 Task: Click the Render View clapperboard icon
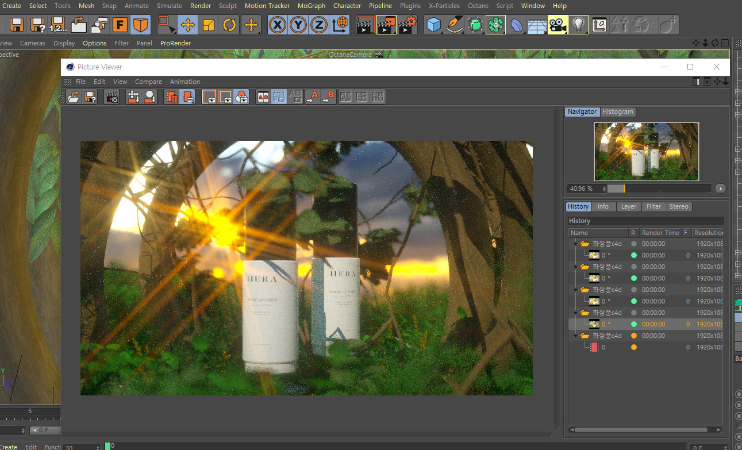tap(365, 25)
